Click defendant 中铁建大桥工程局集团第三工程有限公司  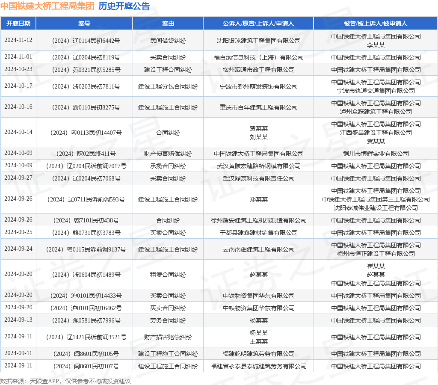pos(376,199)
